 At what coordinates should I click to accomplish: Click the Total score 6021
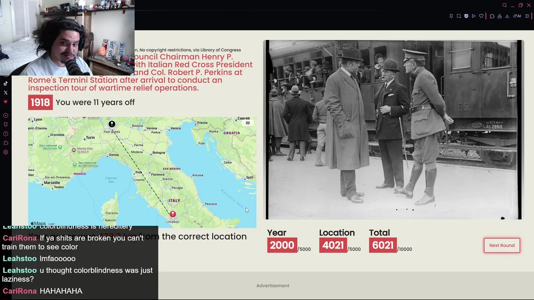pyautogui.click(x=383, y=245)
